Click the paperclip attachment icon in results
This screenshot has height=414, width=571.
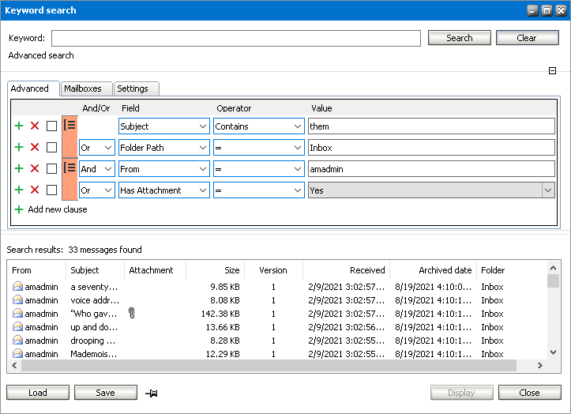click(133, 314)
